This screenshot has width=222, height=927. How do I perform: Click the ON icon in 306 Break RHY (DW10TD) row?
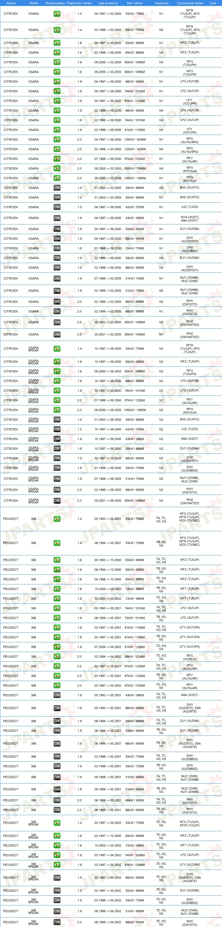coord(57,922)
